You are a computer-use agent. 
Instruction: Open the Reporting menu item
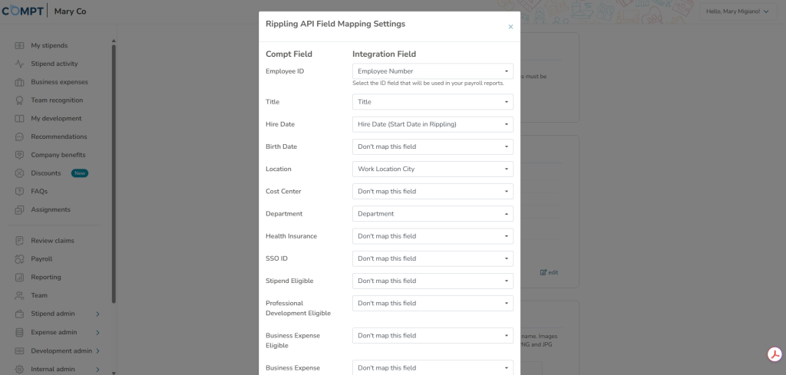[x=45, y=277]
